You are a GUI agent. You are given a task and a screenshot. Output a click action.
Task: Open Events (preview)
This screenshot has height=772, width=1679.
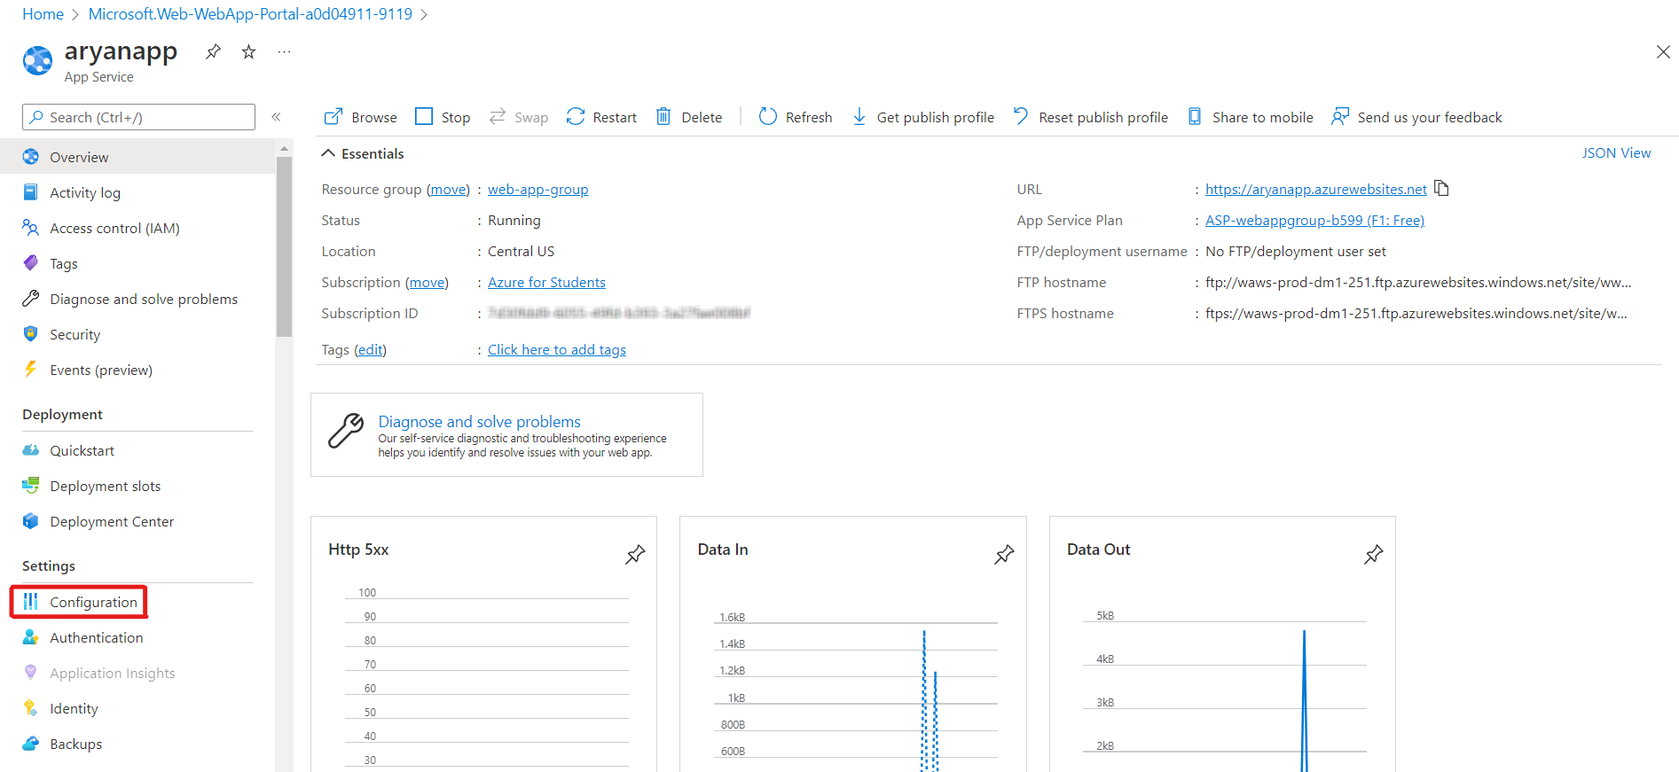pyautogui.click(x=137, y=370)
